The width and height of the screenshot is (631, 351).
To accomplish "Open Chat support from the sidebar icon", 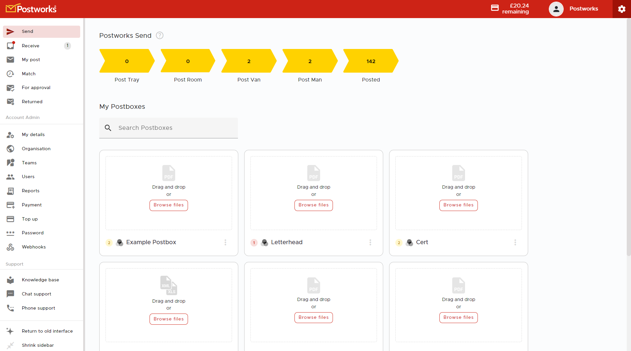I will click(x=11, y=294).
